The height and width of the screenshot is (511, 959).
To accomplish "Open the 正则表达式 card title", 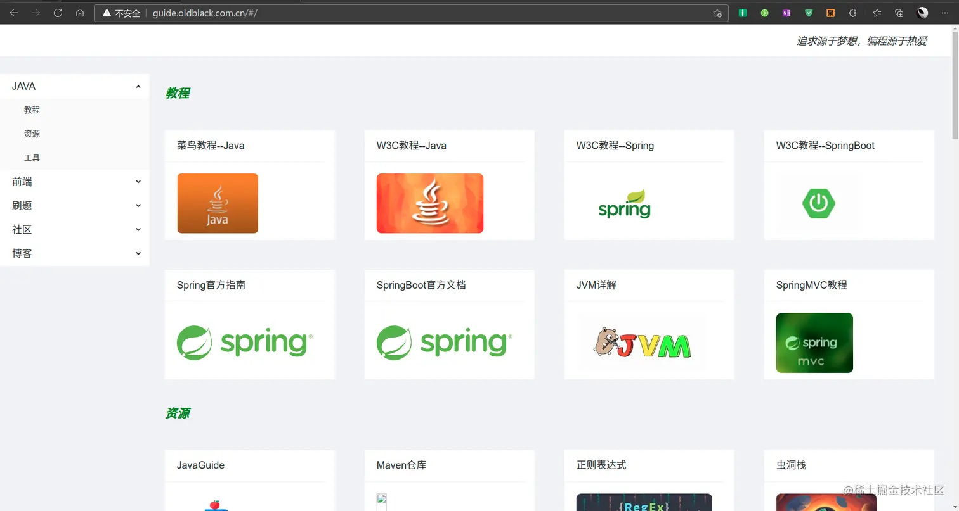I will (601, 465).
